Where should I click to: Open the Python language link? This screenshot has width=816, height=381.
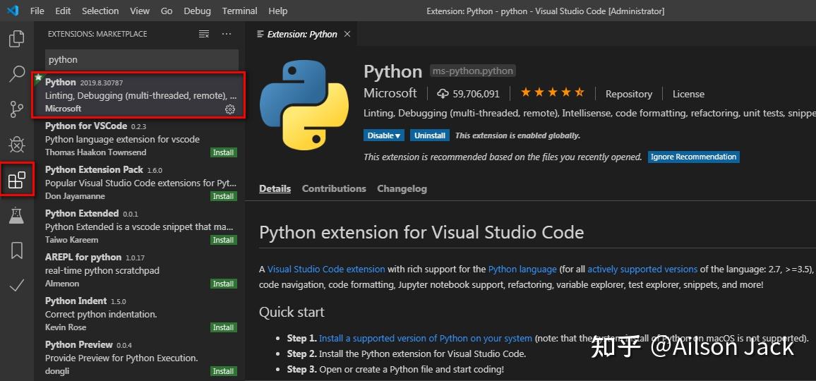click(522, 269)
